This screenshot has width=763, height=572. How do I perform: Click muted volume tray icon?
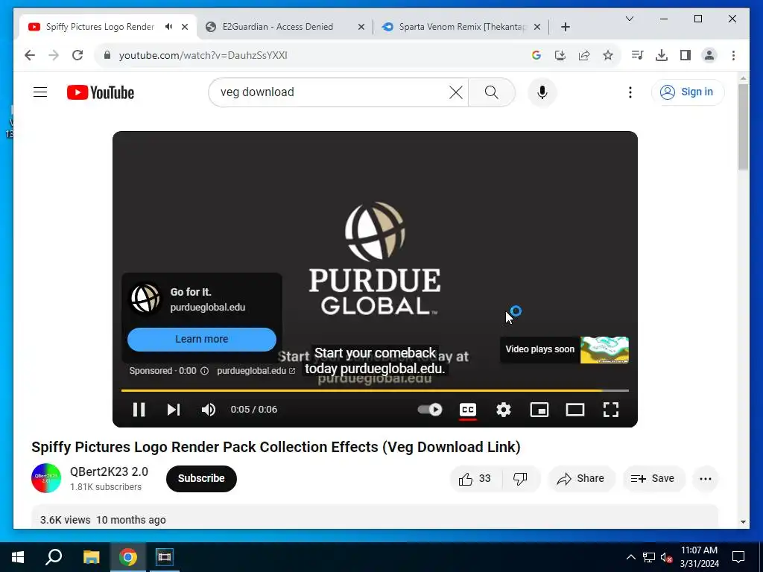pyautogui.click(x=666, y=557)
